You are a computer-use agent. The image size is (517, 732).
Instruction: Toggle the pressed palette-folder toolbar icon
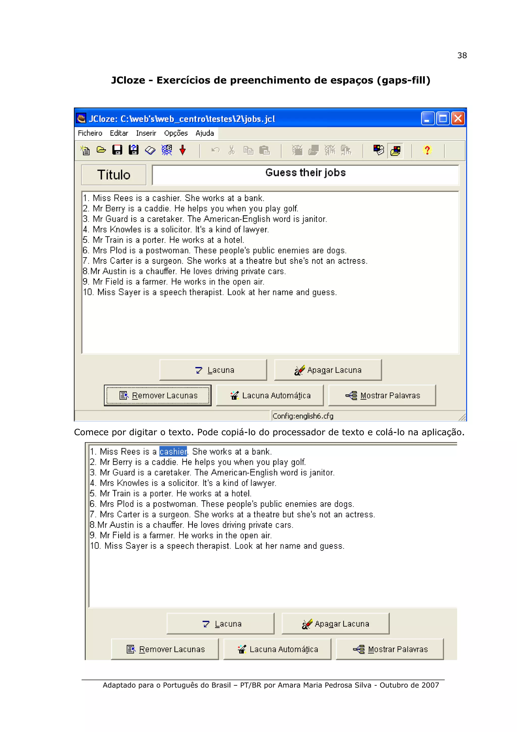click(x=395, y=151)
